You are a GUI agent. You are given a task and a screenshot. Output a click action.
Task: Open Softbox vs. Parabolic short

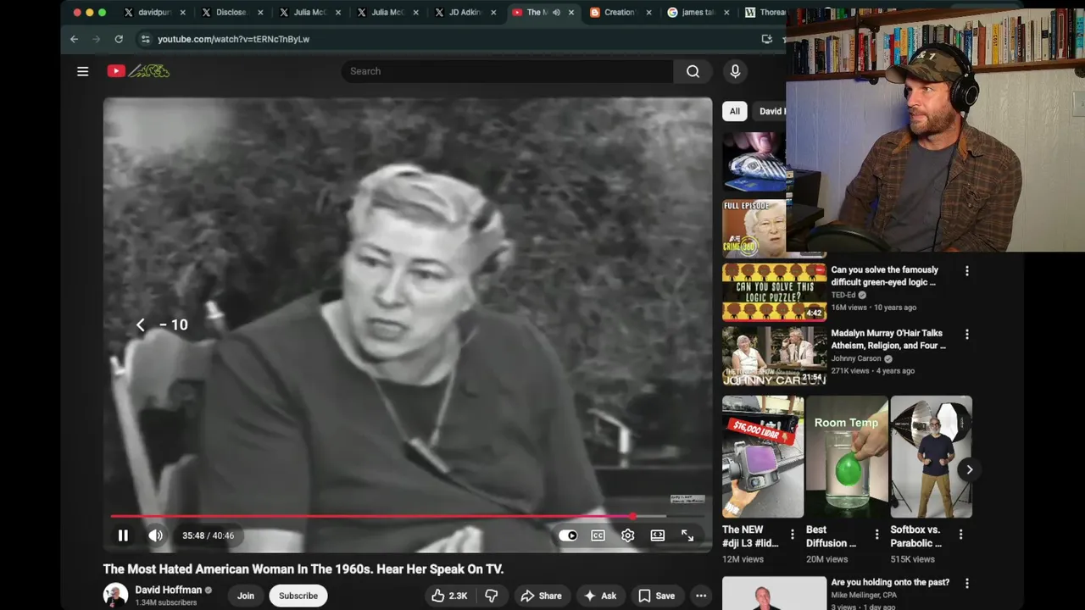point(931,457)
